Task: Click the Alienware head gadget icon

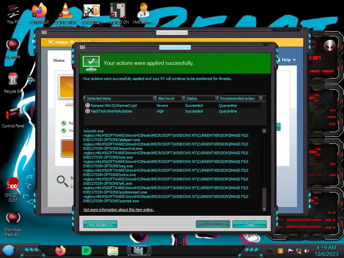Action: (330, 45)
